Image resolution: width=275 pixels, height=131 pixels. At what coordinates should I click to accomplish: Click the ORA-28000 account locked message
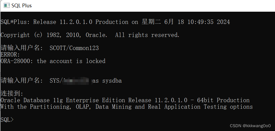pos(53,61)
